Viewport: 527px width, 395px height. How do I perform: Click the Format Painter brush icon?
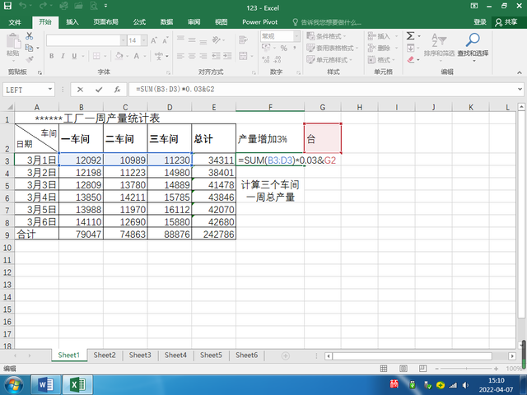[x=30, y=60]
